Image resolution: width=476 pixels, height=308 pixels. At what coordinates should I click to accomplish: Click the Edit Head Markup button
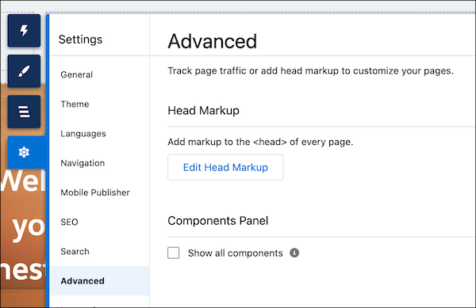tap(225, 167)
